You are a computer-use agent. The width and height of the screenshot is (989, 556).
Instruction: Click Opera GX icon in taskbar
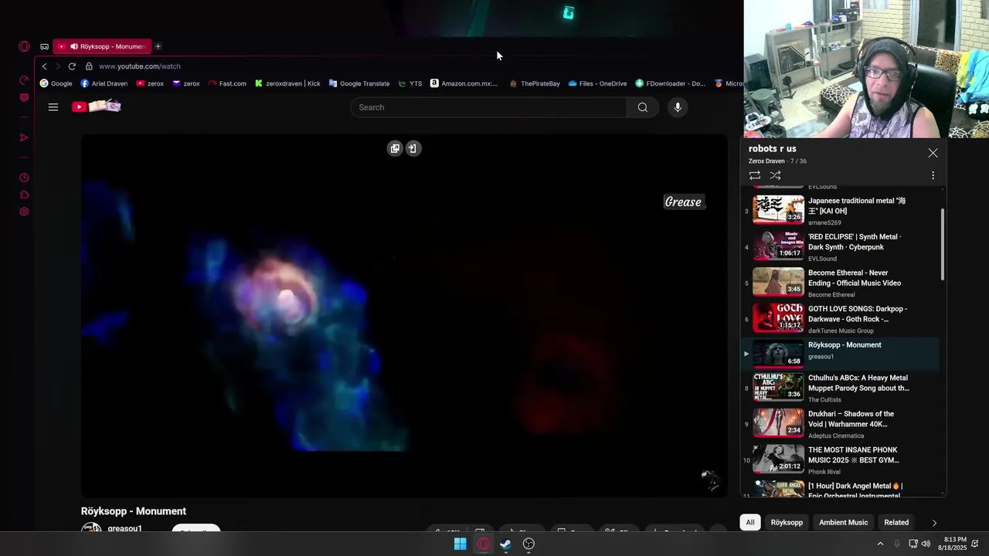[x=483, y=544]
